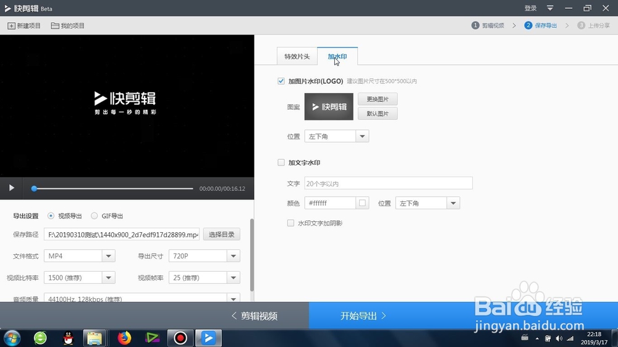This screenshot has height=347, width=618.
Task: Open the title bar dropdown menu arrow
Action: [x=550, y=8]
